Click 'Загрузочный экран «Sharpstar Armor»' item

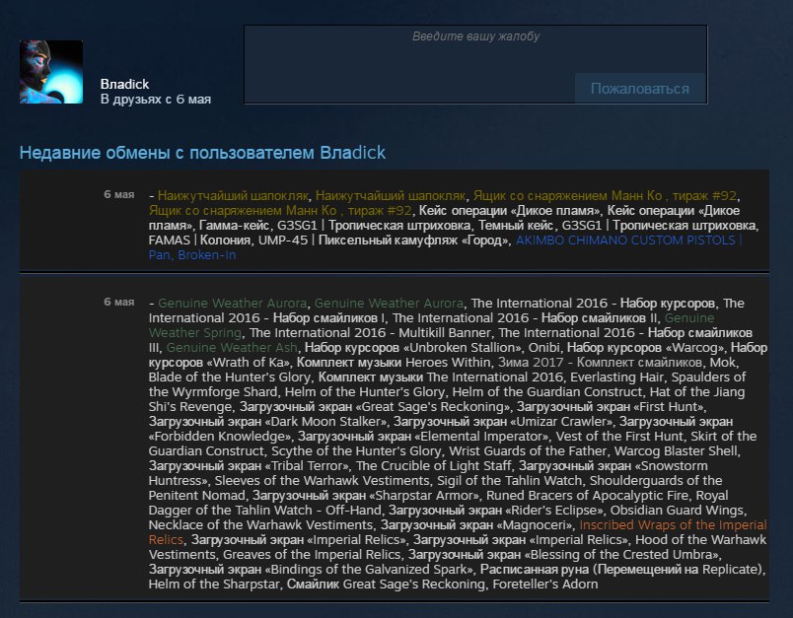pyautogui.click(x=365, y=495)
